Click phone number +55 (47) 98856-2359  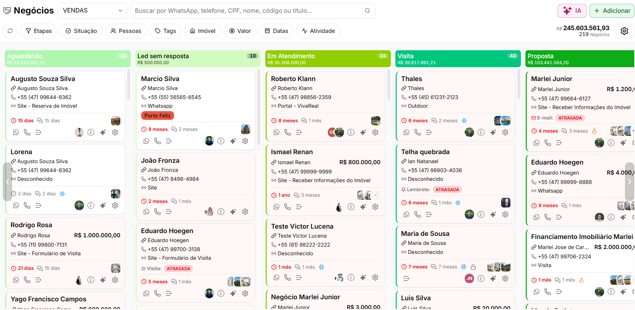click(x=304, y=97)
